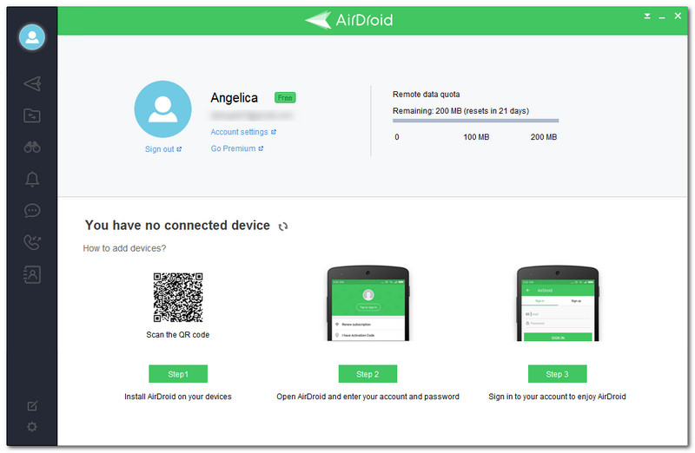Click the Step 2 button
The height and width of the screenshot is (453, 695).
point(367,374)
